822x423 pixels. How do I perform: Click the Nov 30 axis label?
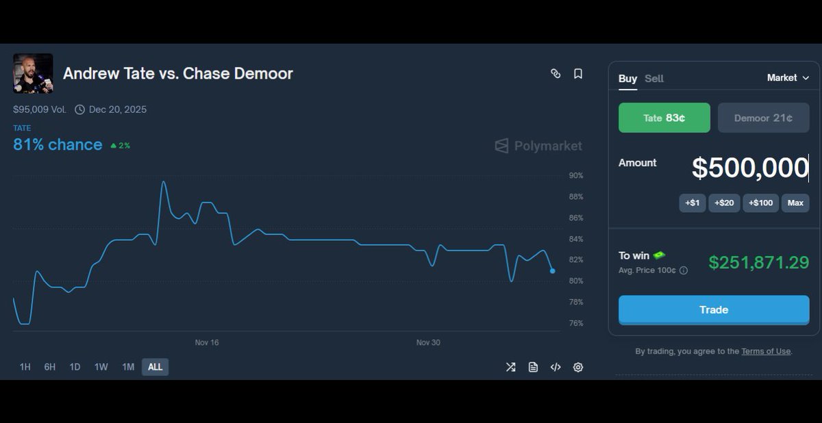pyautogui.click(x=428, y=342)
